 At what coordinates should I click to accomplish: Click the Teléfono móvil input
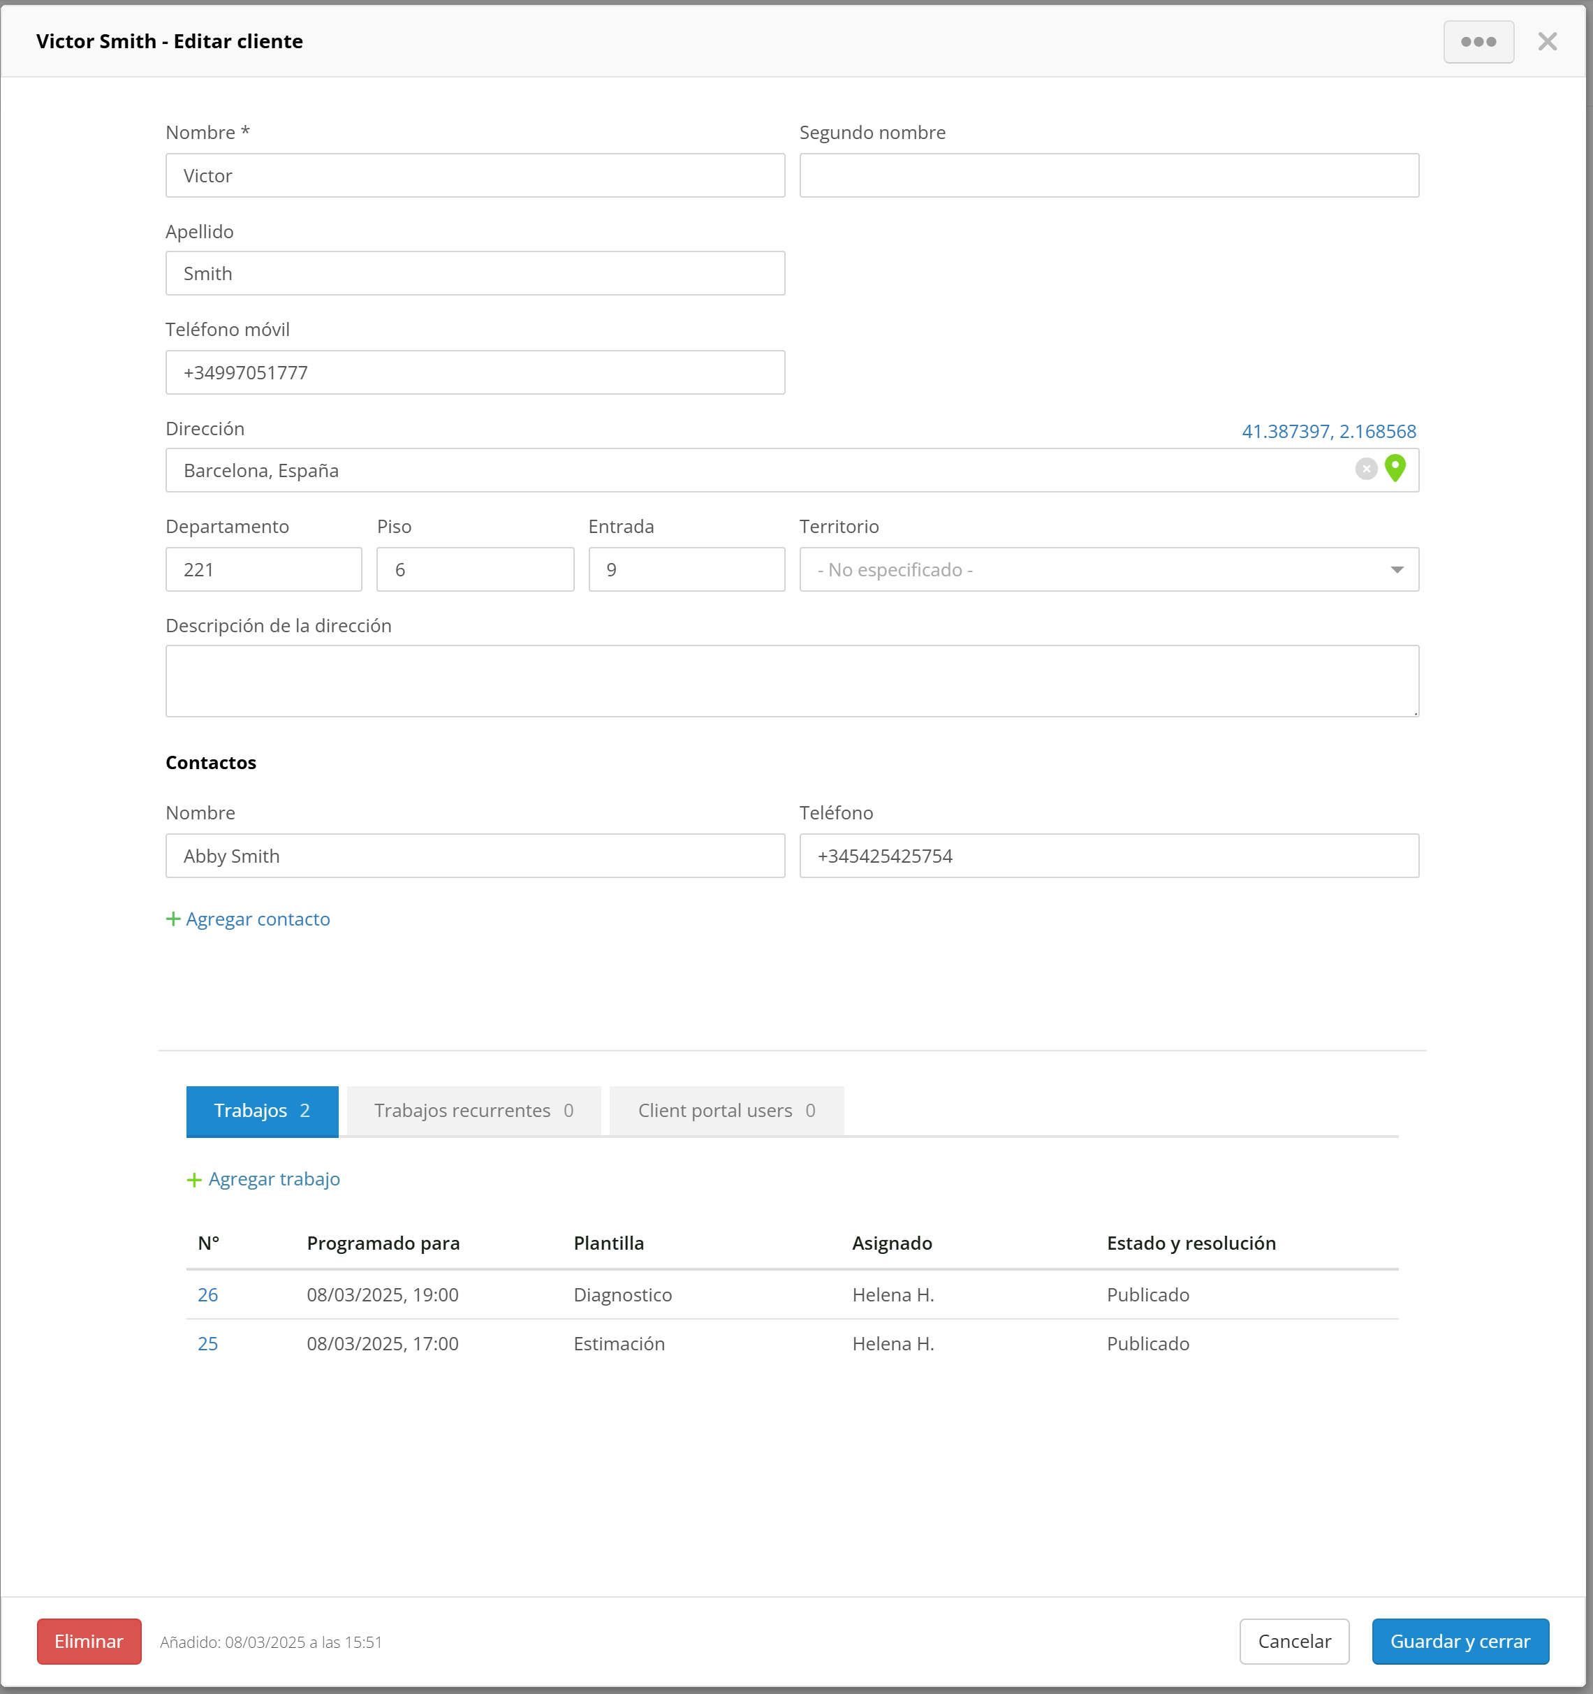pos(474,372)
